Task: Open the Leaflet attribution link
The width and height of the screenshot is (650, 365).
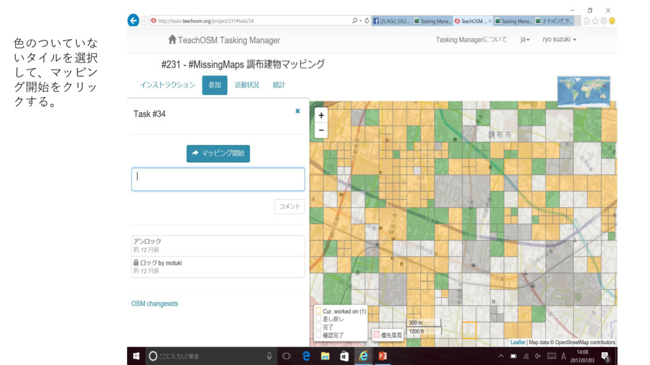Action: point(518,342)
